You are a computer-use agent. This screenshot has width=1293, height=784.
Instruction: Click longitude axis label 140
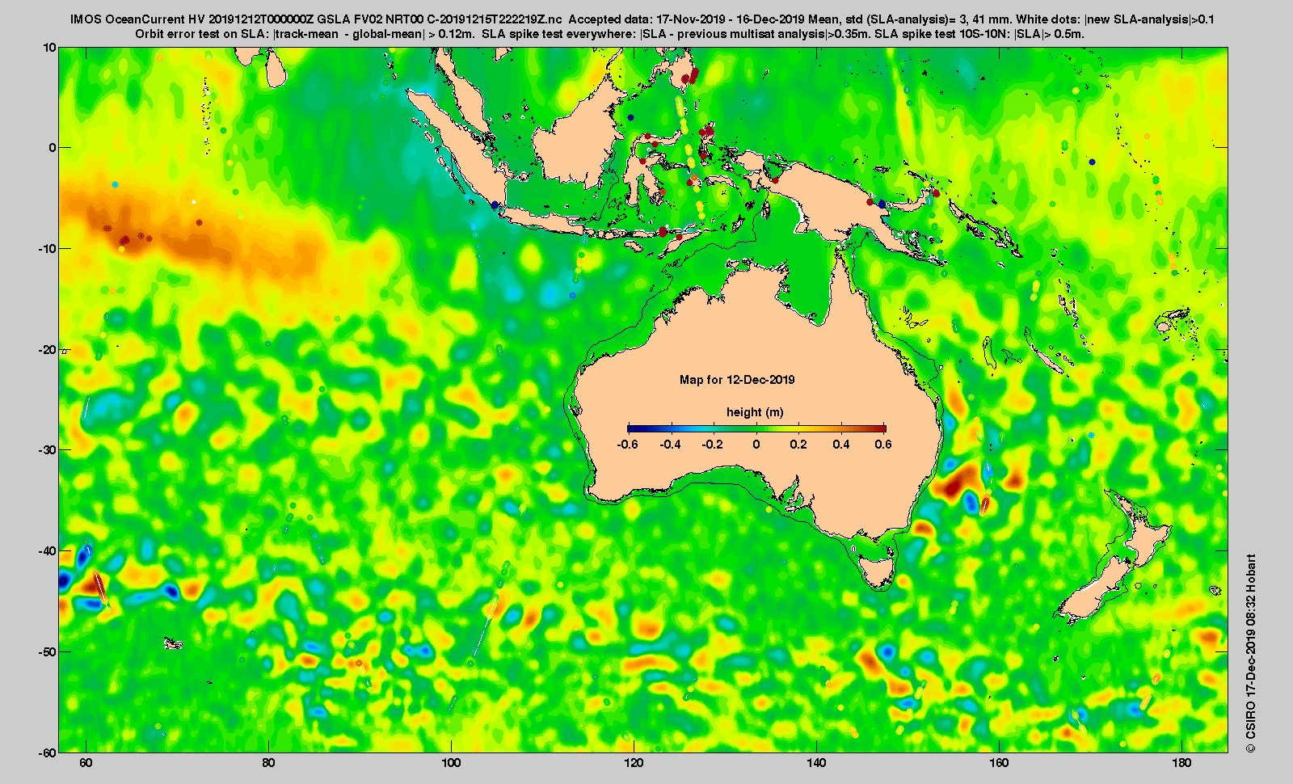(x=816, y=764)
